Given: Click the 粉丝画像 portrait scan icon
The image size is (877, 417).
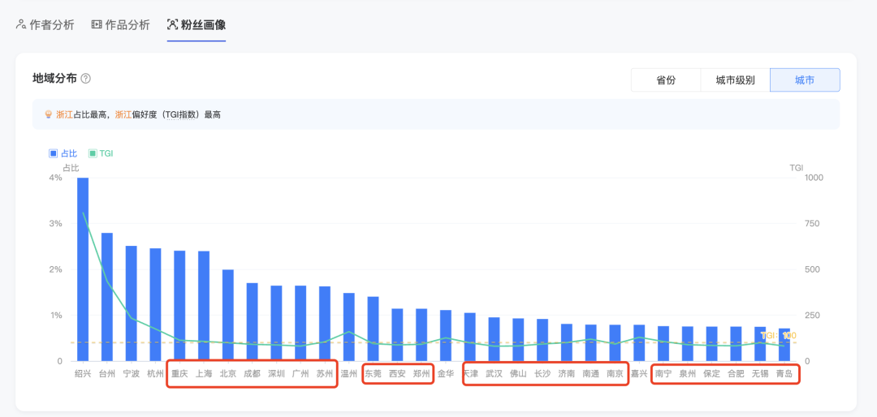Looking at the screenshot, I should [172, 24].
